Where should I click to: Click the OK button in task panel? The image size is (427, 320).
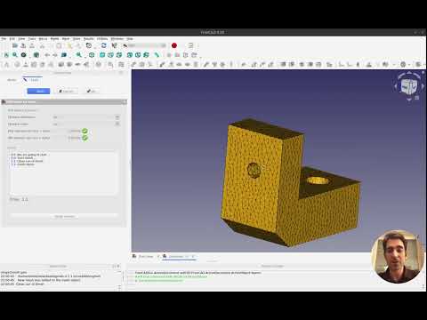click(91, 91)
